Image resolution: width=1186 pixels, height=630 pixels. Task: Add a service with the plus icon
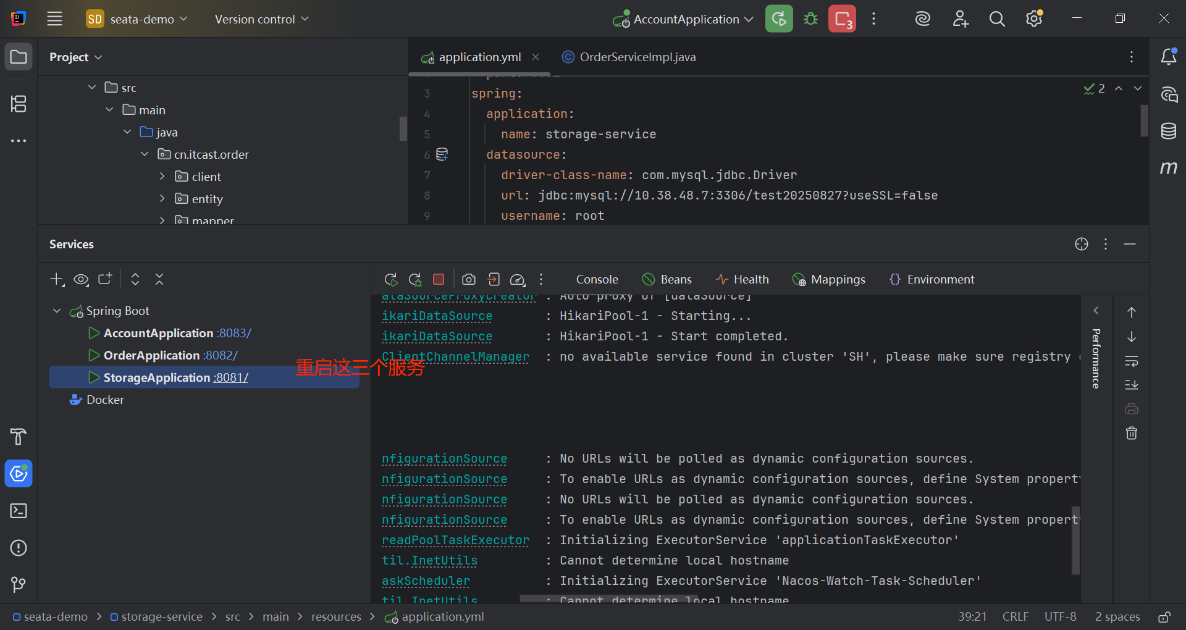tap(57, 279)
